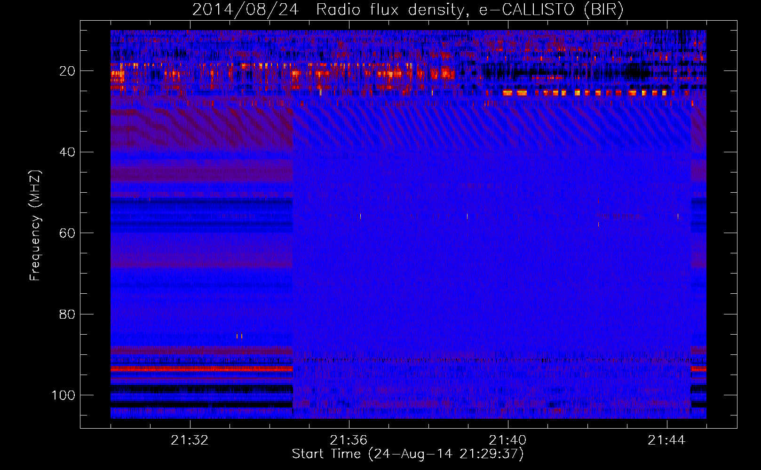The height and width of the screenshot is (470, 761).
Task: Click the bright dashed emission near 25 MHz
Action: click(585, 93)
